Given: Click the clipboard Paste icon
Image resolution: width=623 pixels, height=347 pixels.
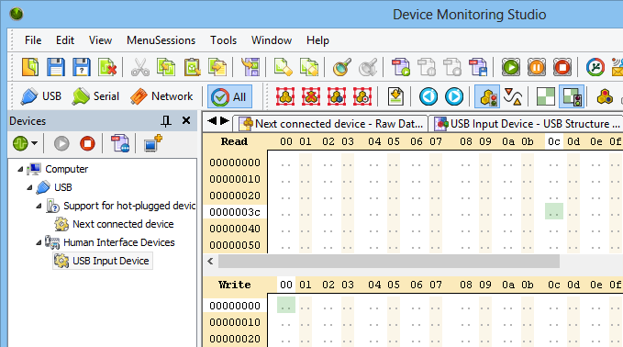Looking at the screenshot, I should [192, 67].
